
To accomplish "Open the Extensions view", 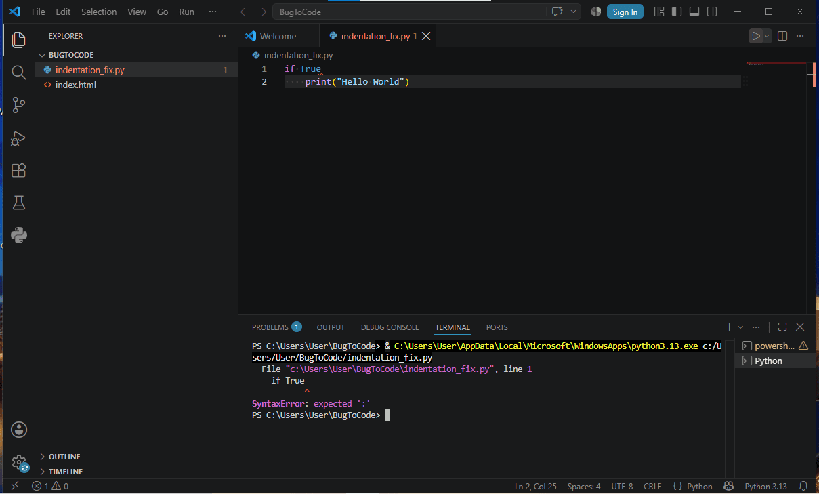I will click(19, 171).
